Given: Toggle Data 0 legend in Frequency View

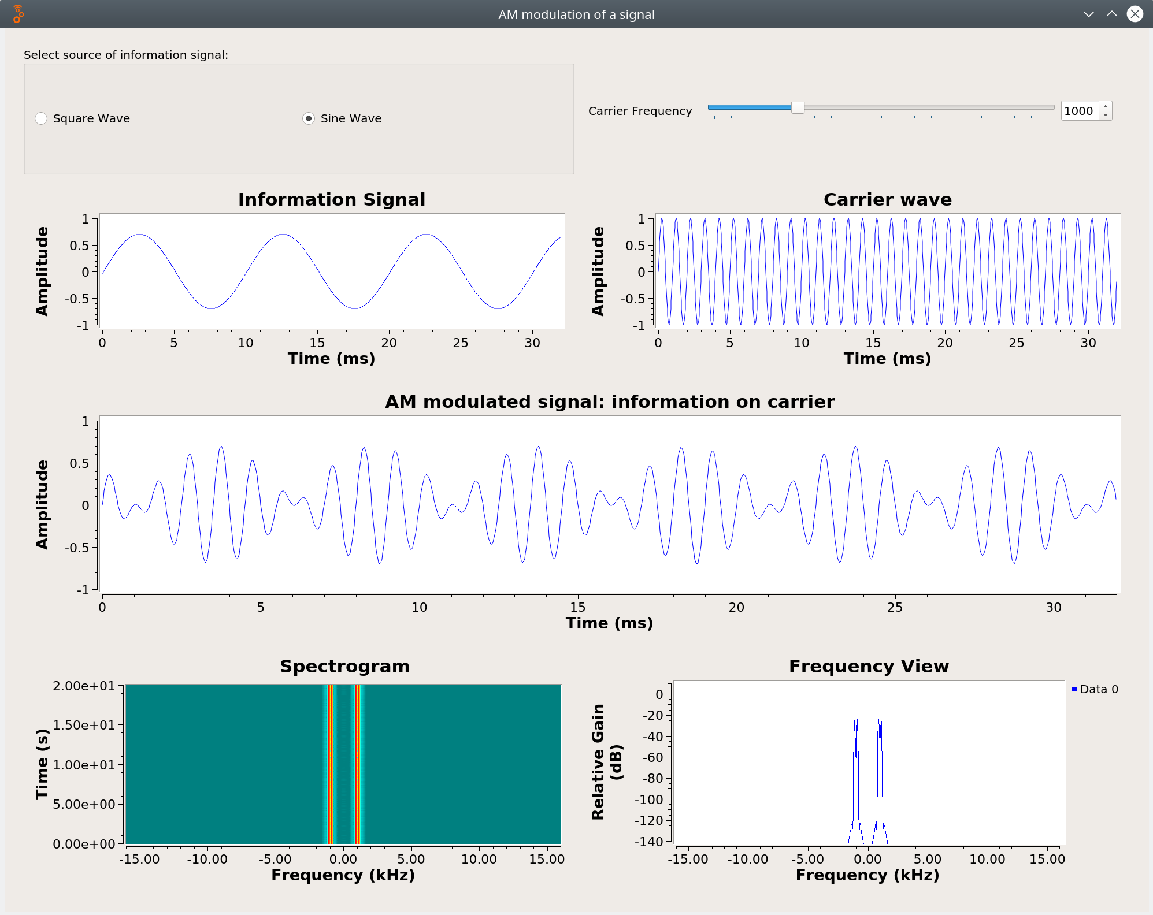Looking at the screenshot, I should 1095,689.
